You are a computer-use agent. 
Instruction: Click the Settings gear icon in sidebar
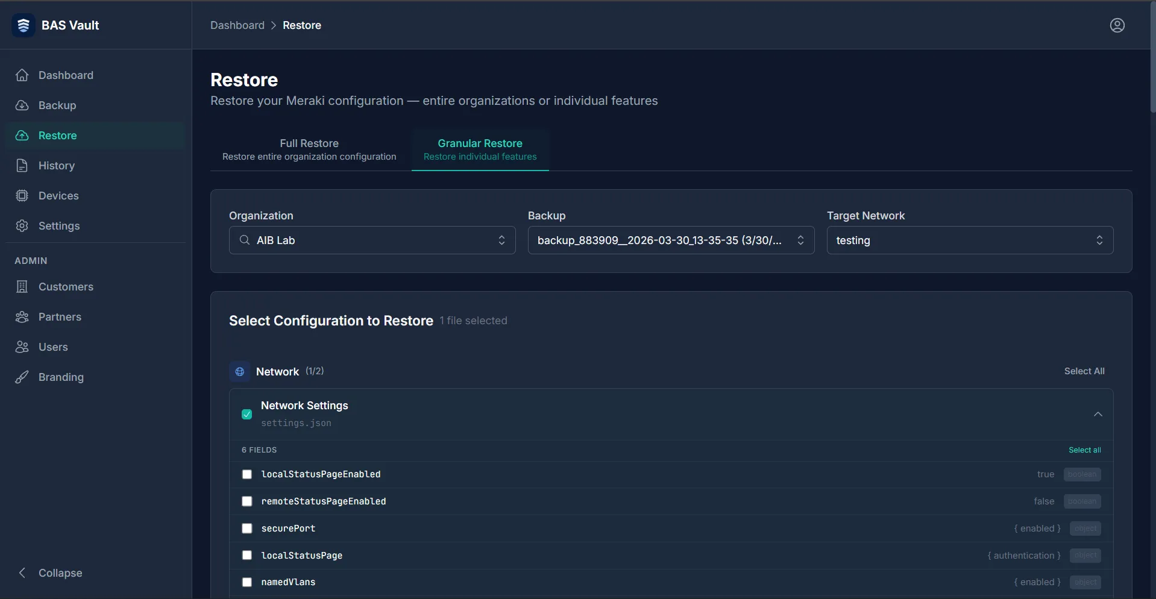[22, 226]
